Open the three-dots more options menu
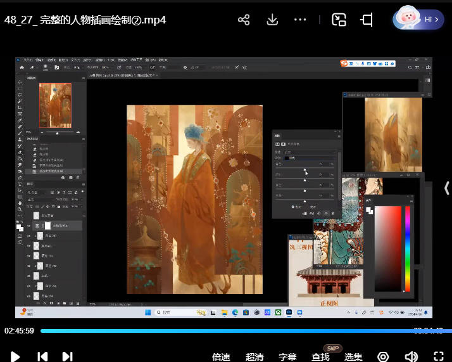The height and width of the screenshot is (362, 452). 300,20
